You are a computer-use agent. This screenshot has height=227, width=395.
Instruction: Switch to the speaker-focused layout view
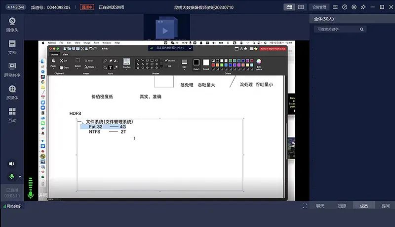click(289, 7)
